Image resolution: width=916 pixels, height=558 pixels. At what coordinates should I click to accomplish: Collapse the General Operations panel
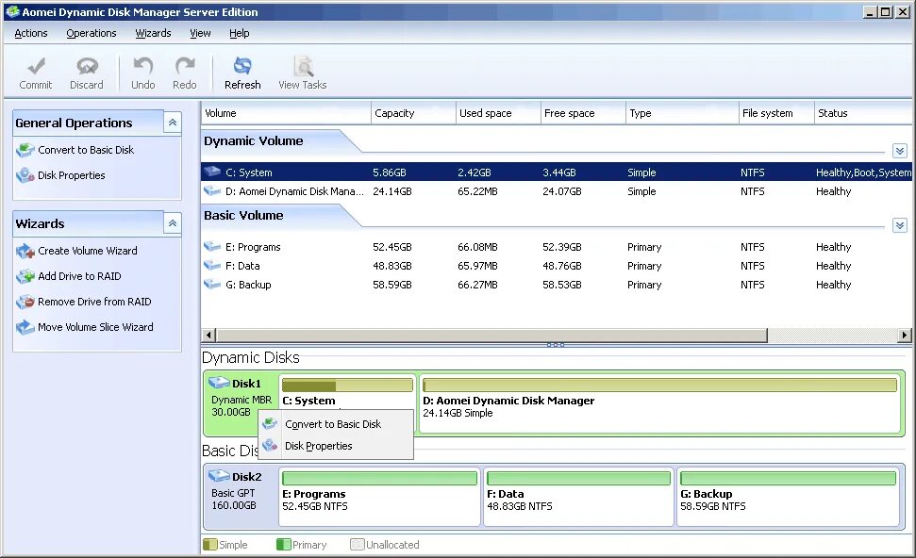(x=173, y=123)
